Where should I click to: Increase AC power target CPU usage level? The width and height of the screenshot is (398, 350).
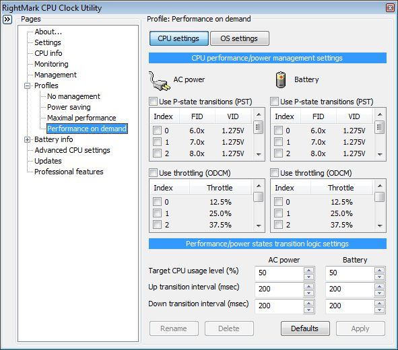pos(309,270)
